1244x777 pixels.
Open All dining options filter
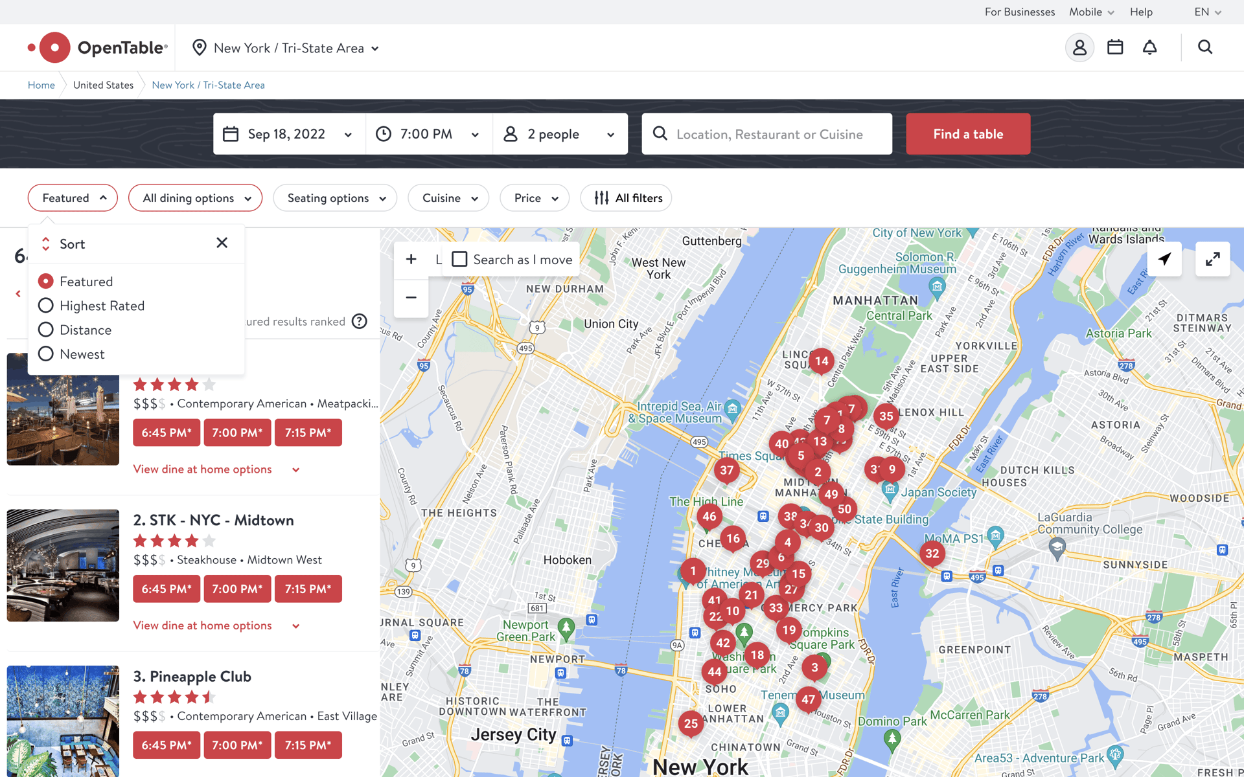195,198
